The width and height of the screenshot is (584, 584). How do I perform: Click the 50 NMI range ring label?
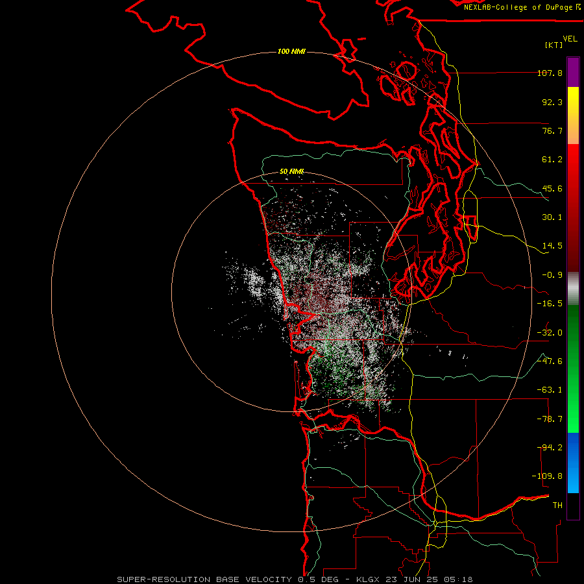[x=291, y=172]
